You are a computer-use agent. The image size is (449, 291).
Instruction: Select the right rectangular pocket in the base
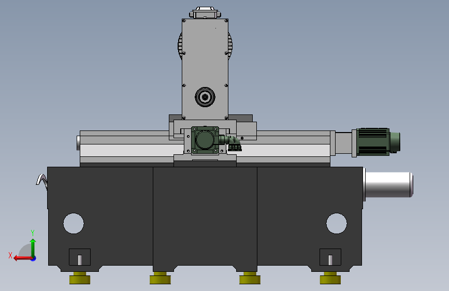tap(330, 257)
